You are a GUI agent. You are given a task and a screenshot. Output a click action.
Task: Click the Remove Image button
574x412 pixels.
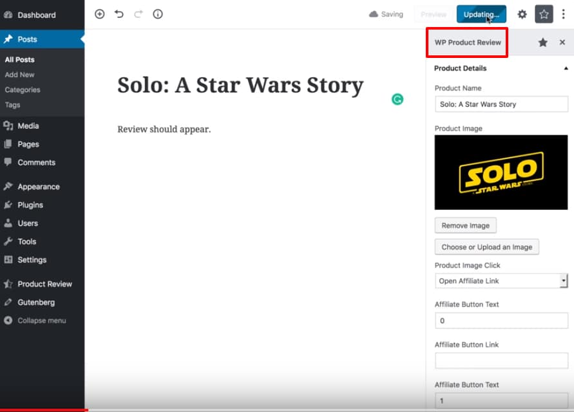coord(465,225)
